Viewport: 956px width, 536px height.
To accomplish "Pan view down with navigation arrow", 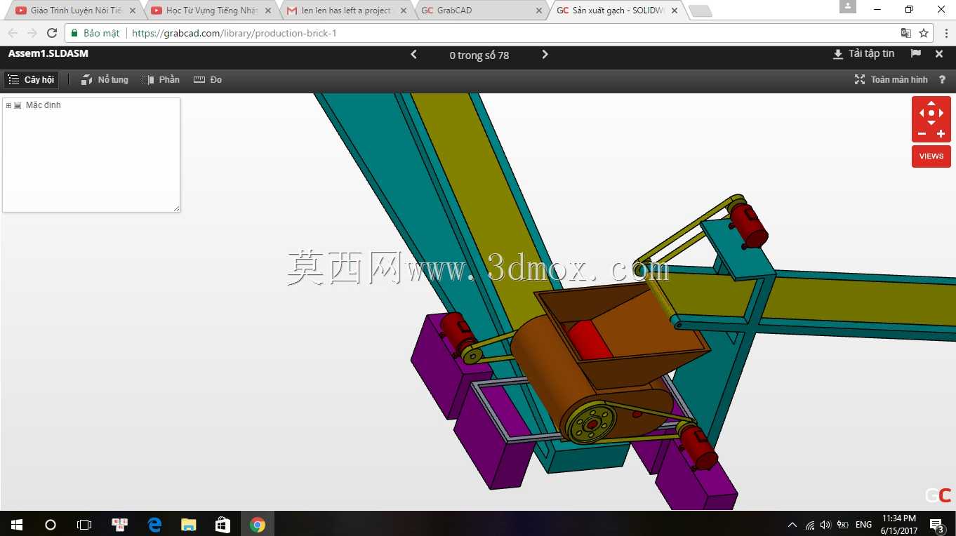I will 931,123.
